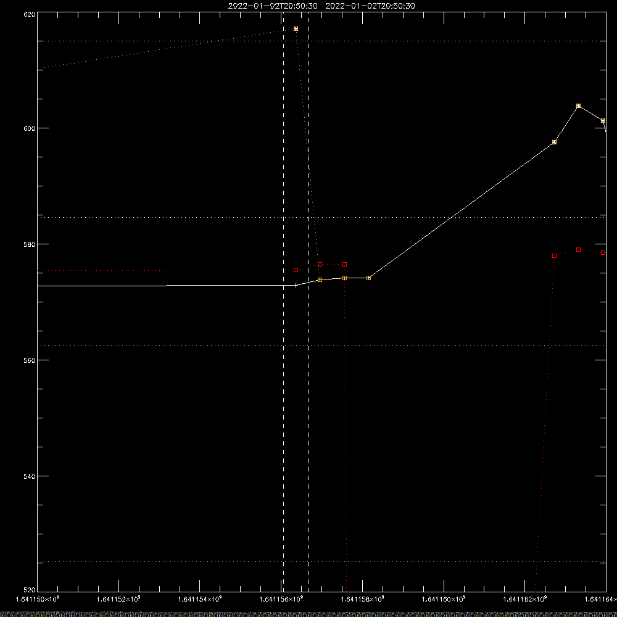Pick the orange data marker near 597.5
This screenshot has height=617, width=617.
coord(555,142)
